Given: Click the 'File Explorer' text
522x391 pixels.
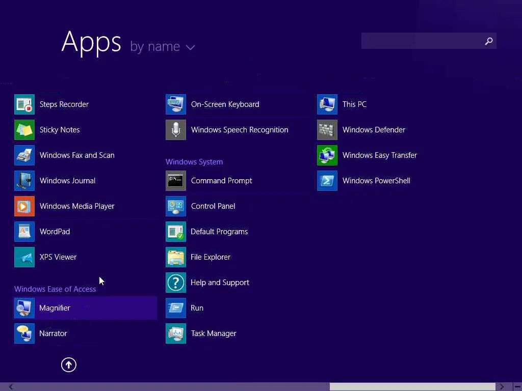Looking at the screenshot, I should pos(211,257).
